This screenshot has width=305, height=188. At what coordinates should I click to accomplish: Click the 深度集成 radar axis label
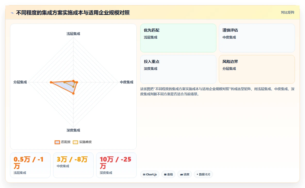[x=73, y=130]
